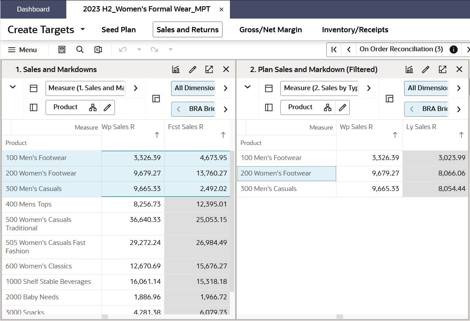Open the Inventory/Receipts step

click(355, 30)
